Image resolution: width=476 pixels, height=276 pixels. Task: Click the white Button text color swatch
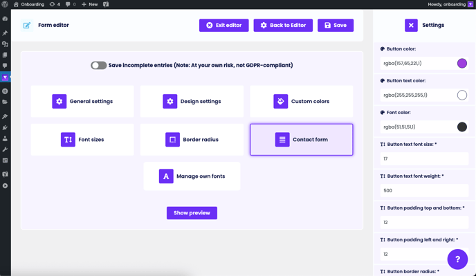pyautogui.click(x=461, y=95)
